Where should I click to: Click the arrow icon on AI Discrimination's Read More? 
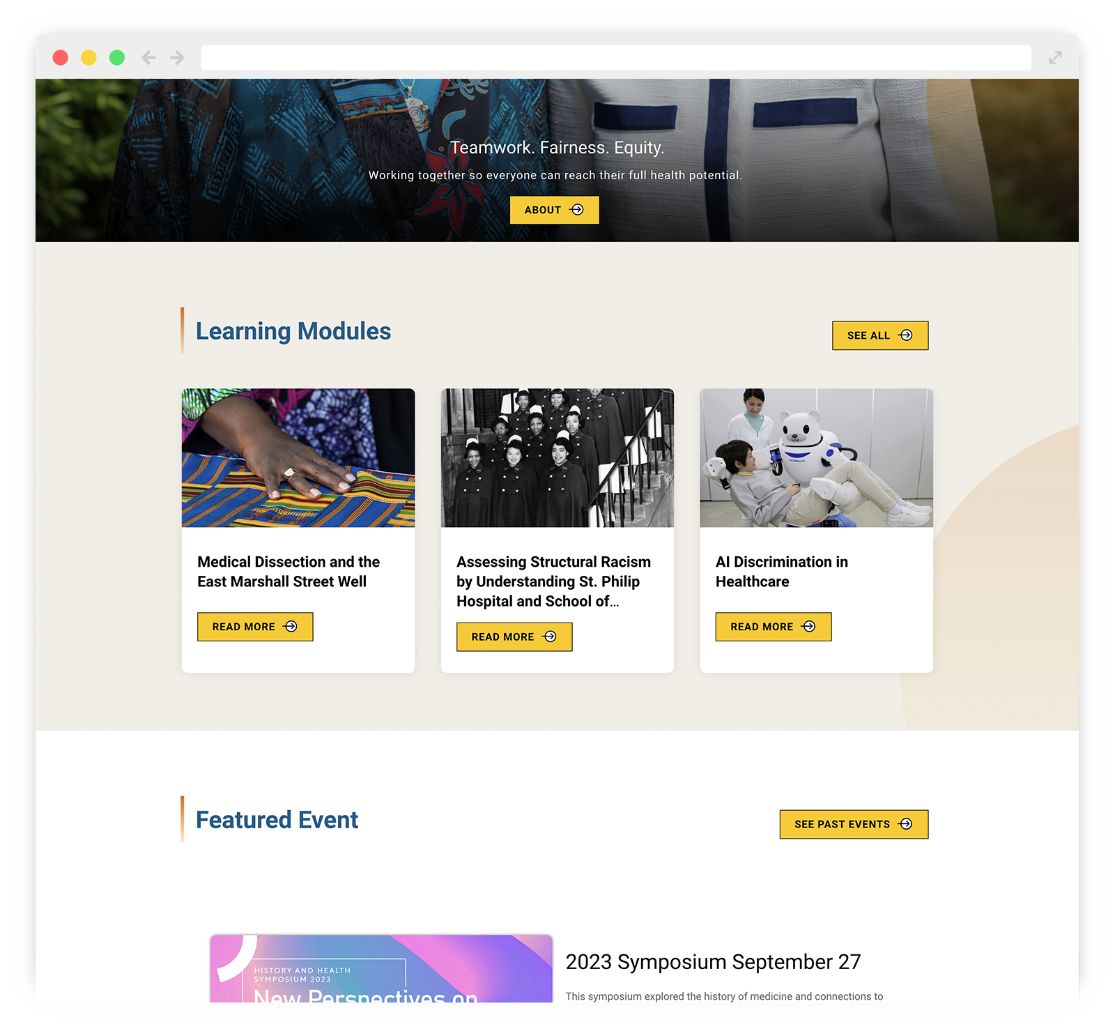pyautogui.click(x=808, y=627)
